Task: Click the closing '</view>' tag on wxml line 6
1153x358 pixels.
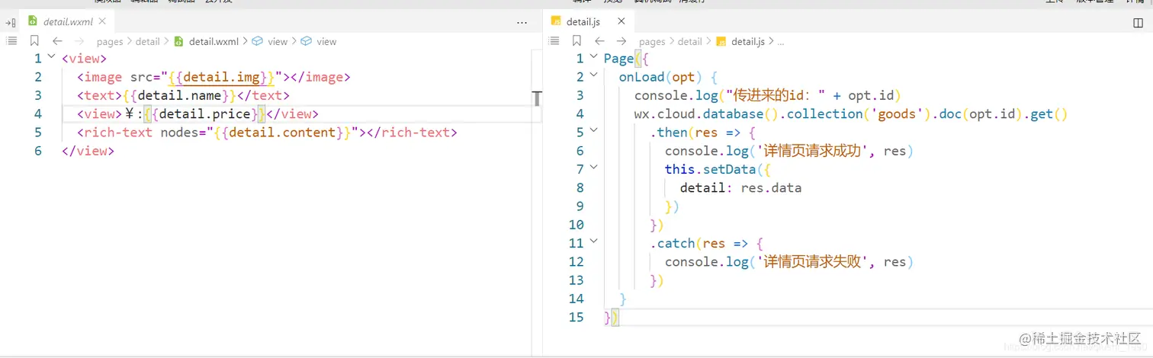Action: click(88, 151)
